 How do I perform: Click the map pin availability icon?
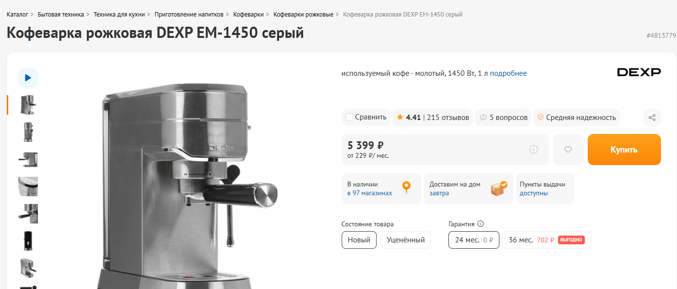(x=406, y=187)
